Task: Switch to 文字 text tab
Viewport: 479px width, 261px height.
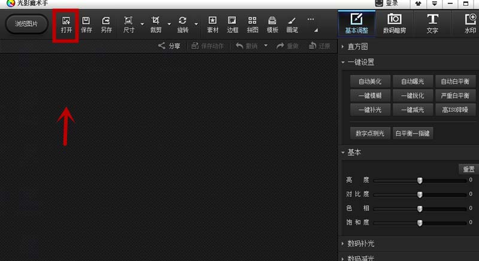Action: pyautogui.click(x=432, y=23)
